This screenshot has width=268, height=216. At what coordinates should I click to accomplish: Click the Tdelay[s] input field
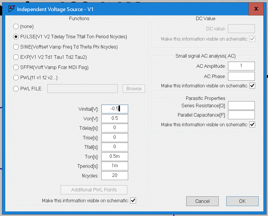pos(114,128)
